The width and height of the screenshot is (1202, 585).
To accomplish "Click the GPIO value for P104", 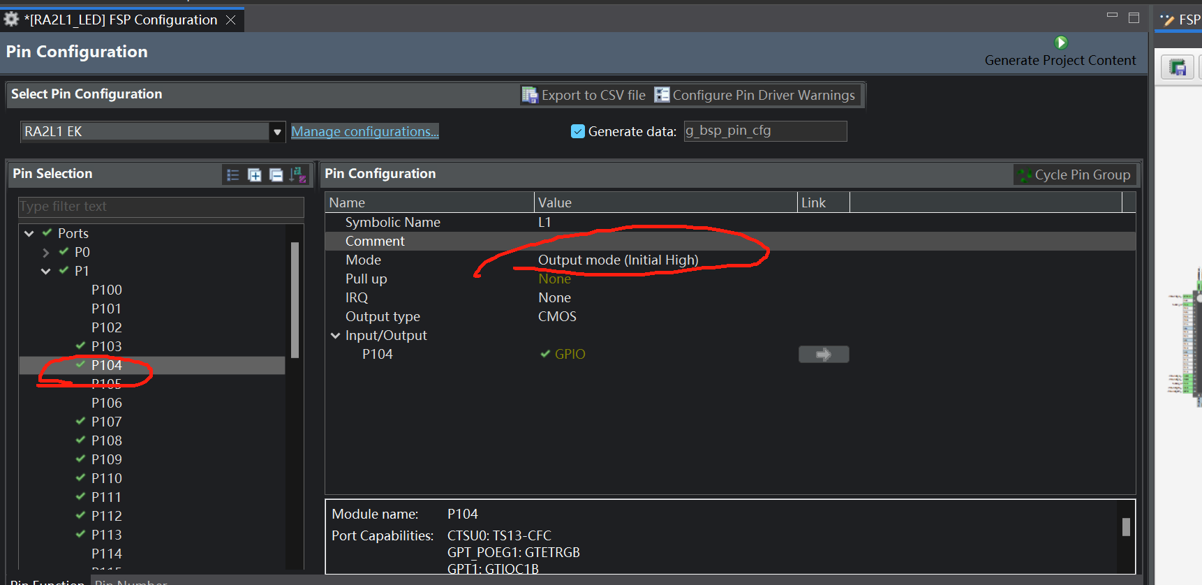I will [570, 355].
